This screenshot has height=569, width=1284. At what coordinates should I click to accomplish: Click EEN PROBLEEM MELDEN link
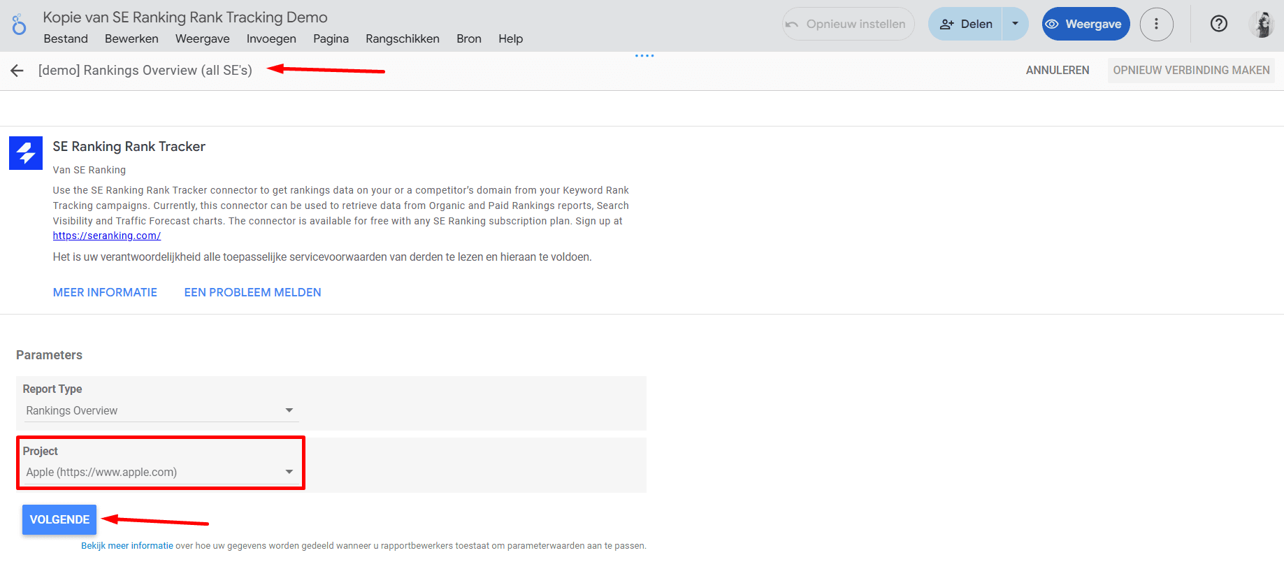[252, 292]
